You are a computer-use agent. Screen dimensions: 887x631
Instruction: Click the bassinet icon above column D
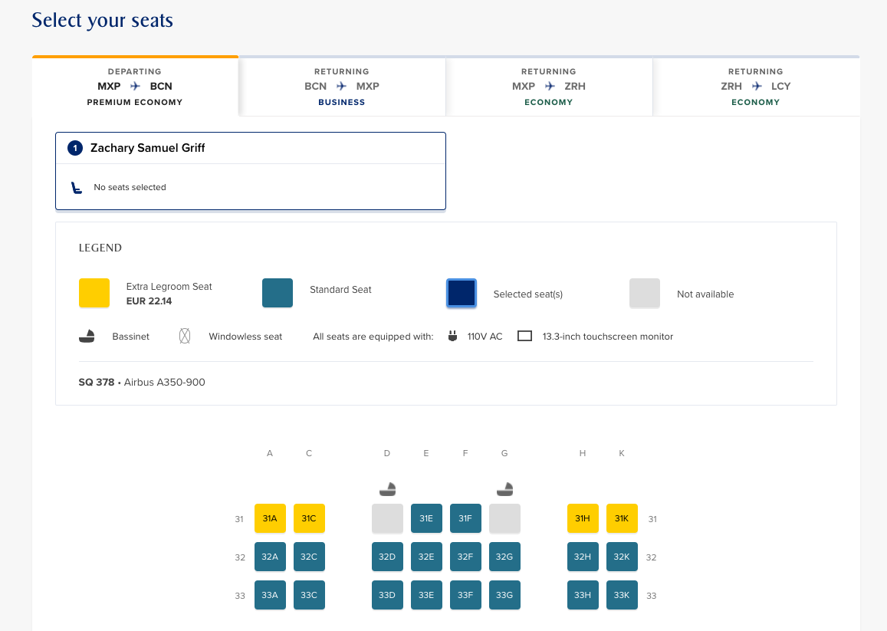388,488
